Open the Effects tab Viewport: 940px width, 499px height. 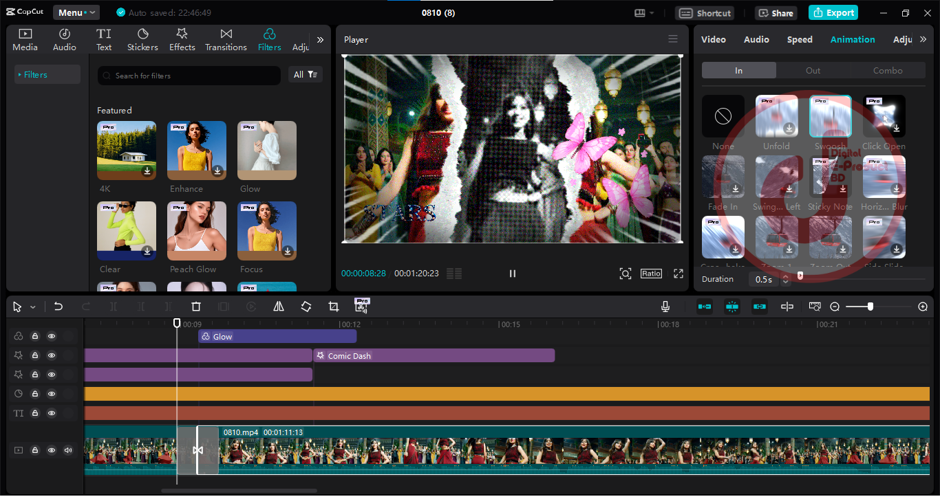pos(182,40)
